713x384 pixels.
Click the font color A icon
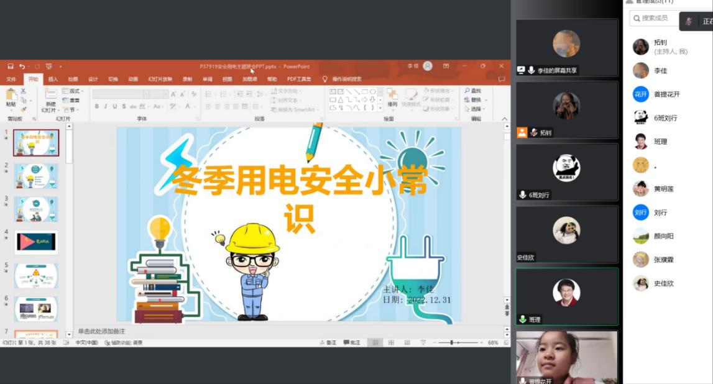pyautogui.click(x=187, y=106)
